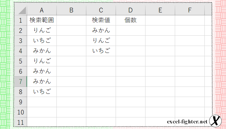Click cell A8 containing いちご
The image size is (226, 129).
42,92
